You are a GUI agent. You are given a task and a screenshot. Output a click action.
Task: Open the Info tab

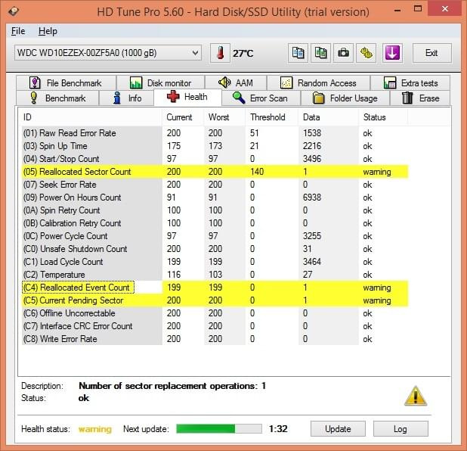(127, 98)
